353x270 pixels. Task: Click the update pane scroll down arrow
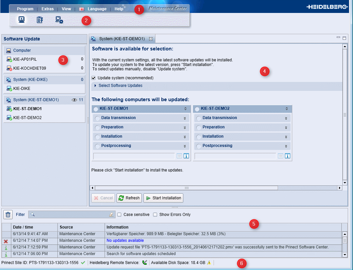pos(345,182)
